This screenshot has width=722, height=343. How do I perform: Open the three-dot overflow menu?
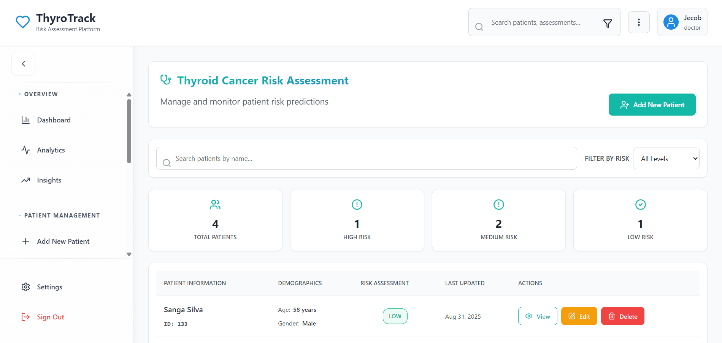[639, 22]
